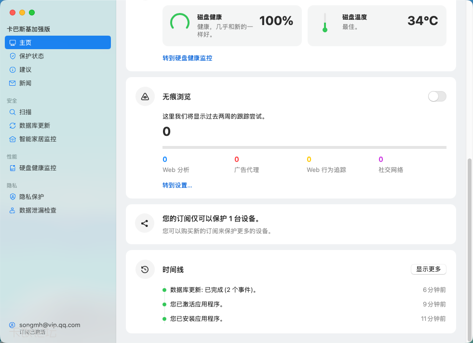The height and width of the screenshot is (343, 473).
Task: Select 建议 in the sidebar
Action: (x=25, y=69)
